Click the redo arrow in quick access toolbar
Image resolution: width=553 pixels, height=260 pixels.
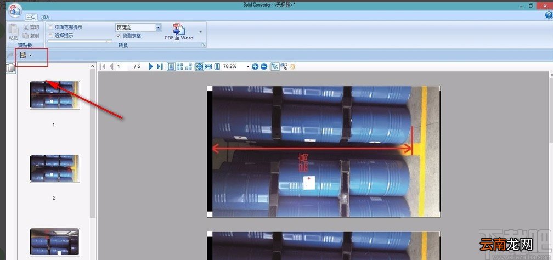tap(10, 55)
